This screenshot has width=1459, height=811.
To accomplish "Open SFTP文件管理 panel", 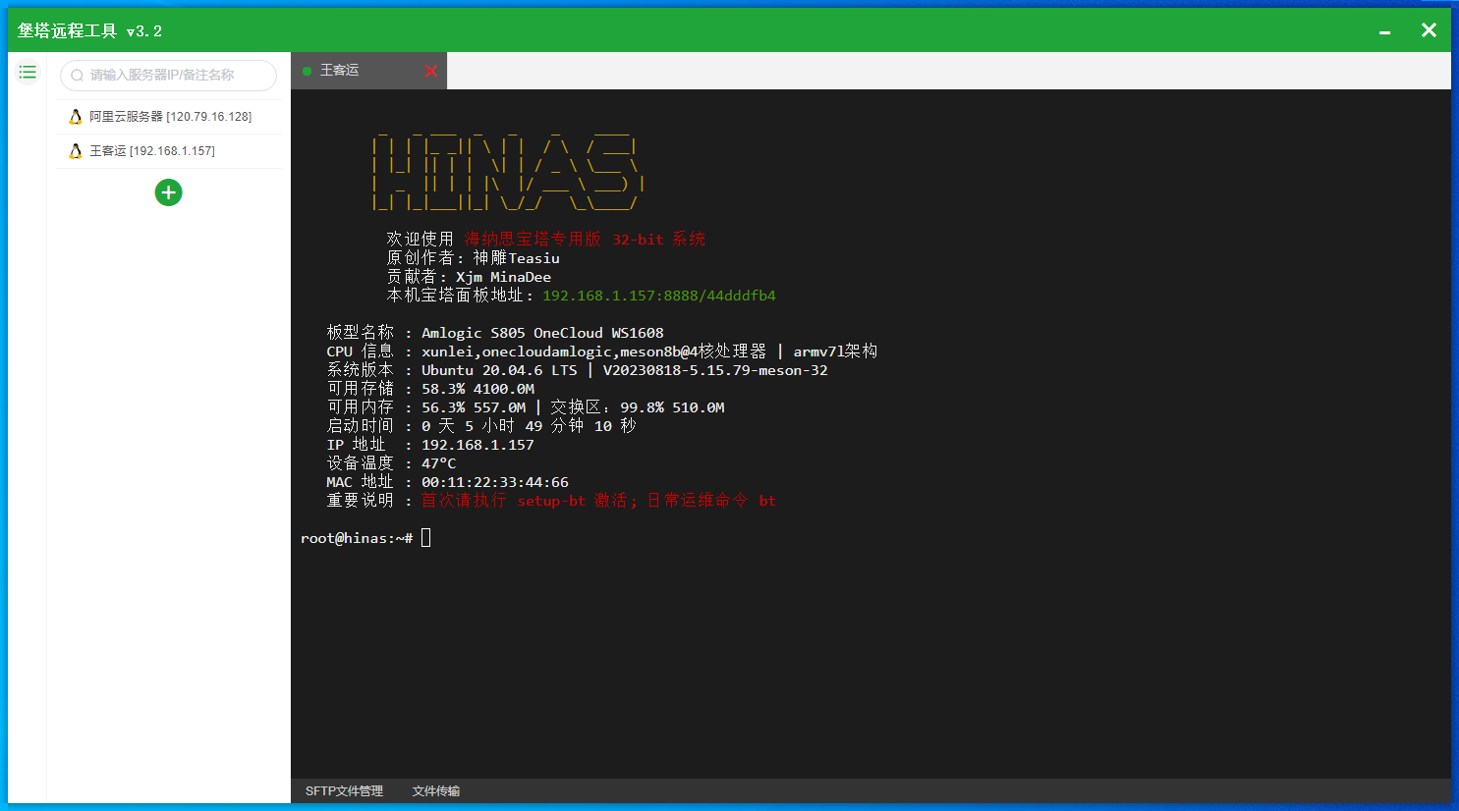I will click(344, 791).
